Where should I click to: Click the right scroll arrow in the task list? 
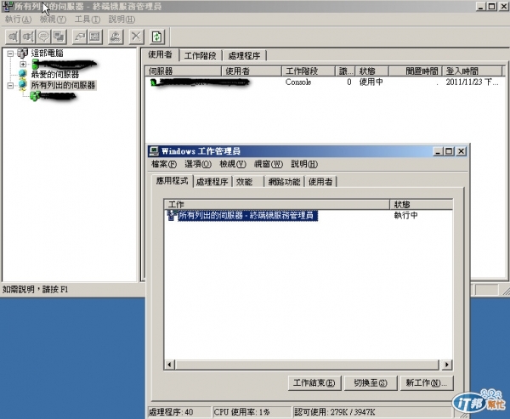point(447,365)
